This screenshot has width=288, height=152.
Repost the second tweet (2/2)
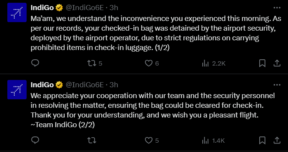tap(91, 141)
